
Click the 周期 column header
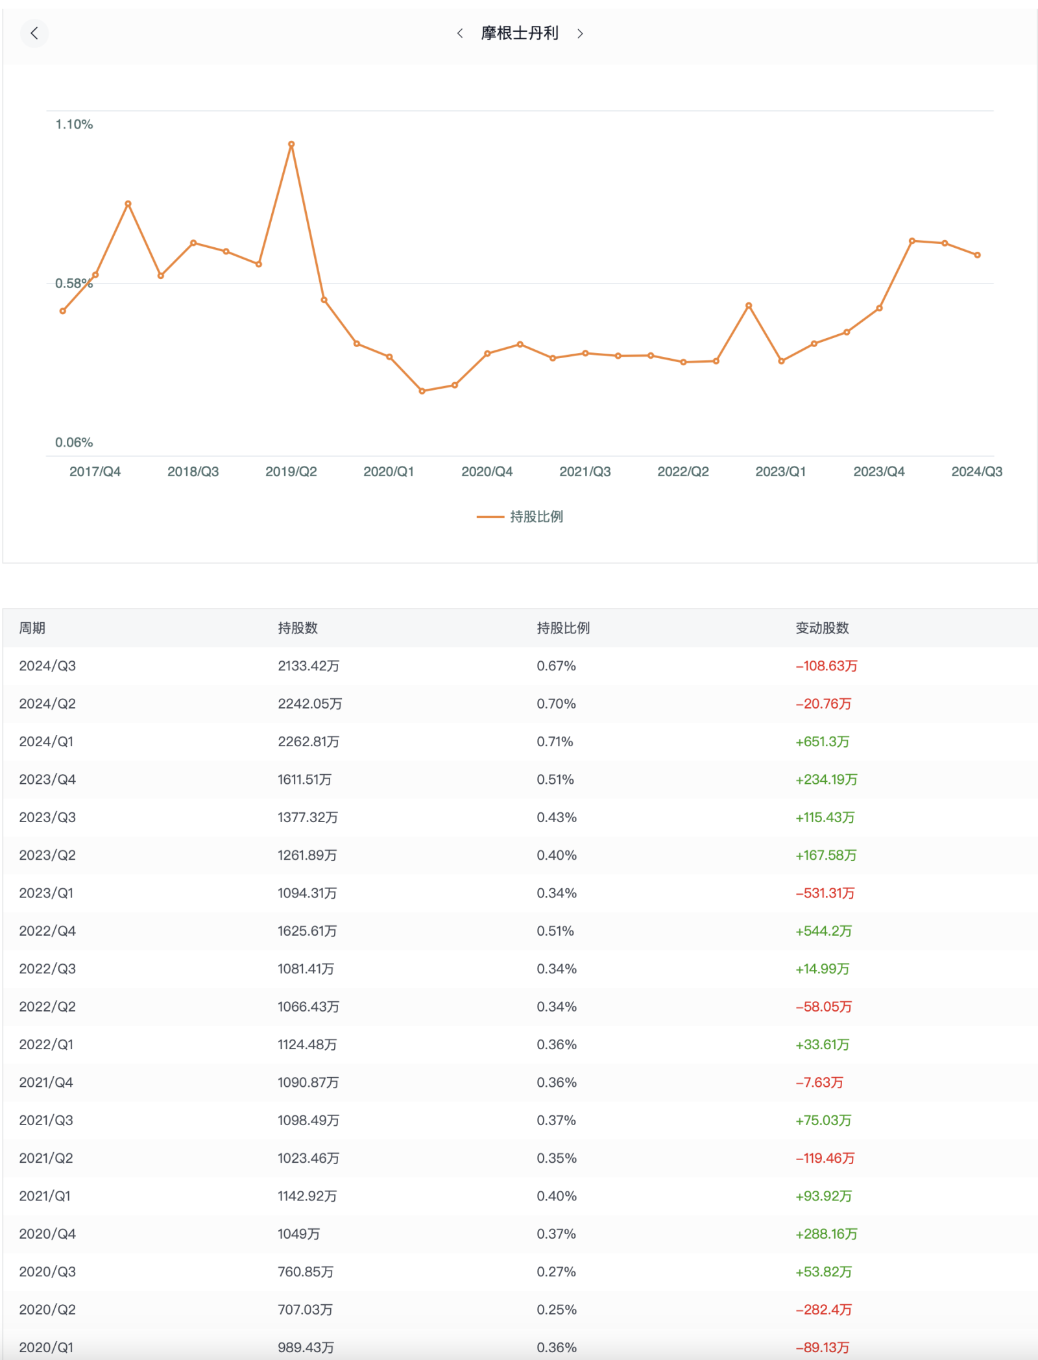click(x=32, y=628)
